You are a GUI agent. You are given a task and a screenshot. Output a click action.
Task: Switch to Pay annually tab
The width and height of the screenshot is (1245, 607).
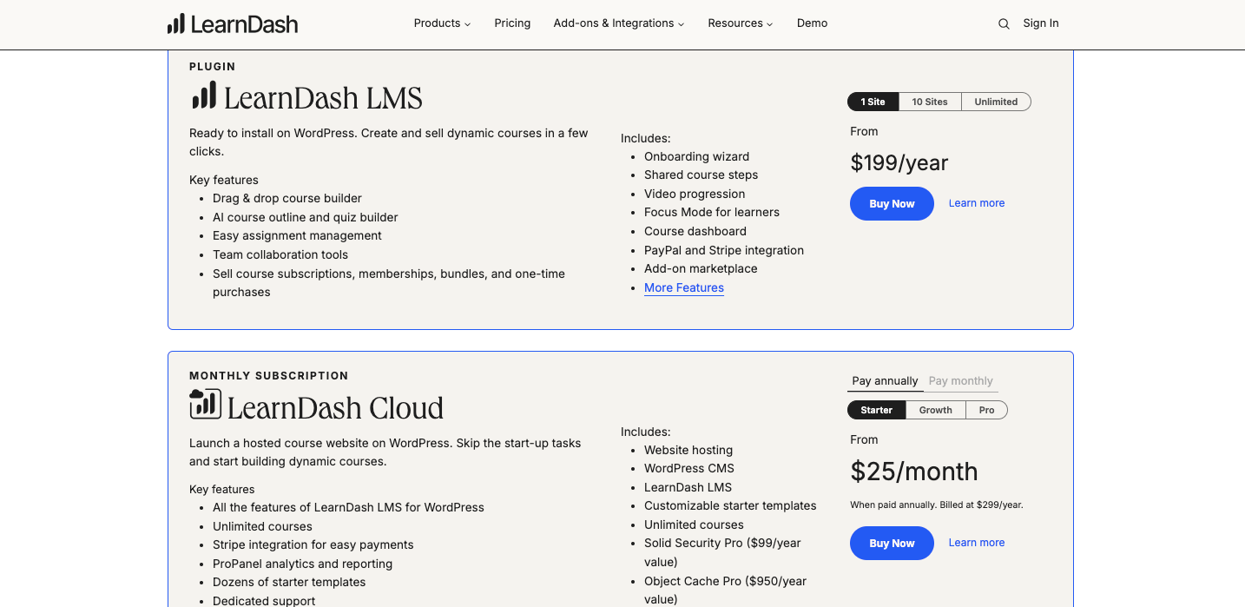click(885, 381)
